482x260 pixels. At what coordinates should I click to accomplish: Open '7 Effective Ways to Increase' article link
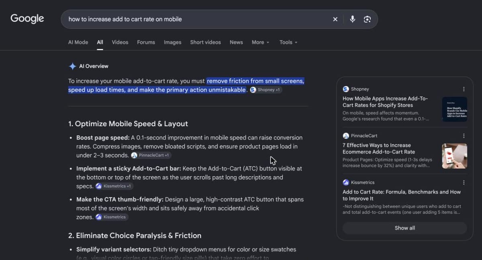click(x=379, y=148)
